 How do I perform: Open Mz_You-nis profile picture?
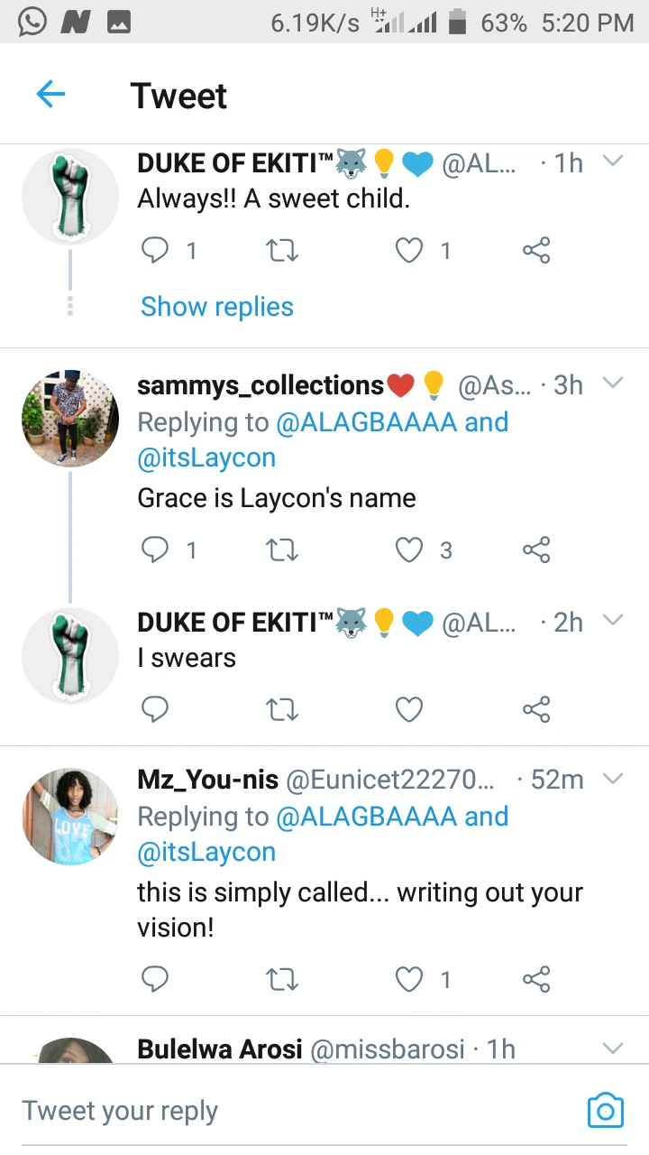tap(70, 817)
